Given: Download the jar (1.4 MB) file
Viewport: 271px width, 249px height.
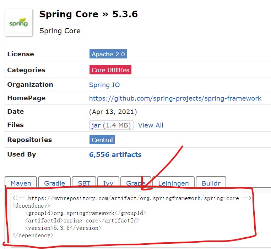Looking at the screenshot, I should (111, 125).
